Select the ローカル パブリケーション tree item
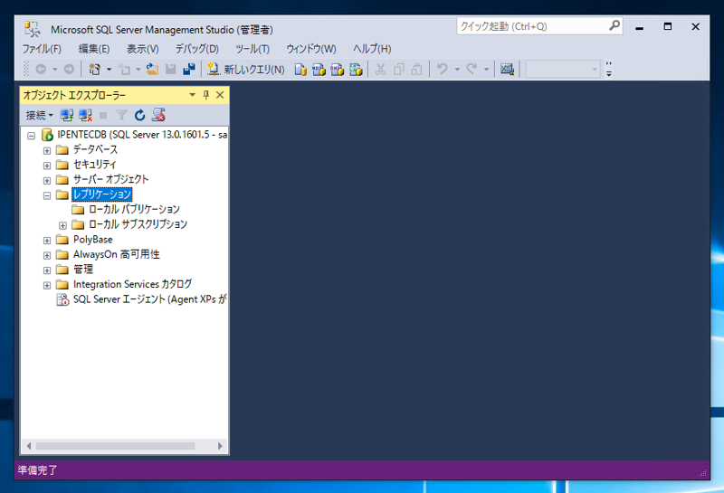The image size is (724, 493). pos(134,210)
